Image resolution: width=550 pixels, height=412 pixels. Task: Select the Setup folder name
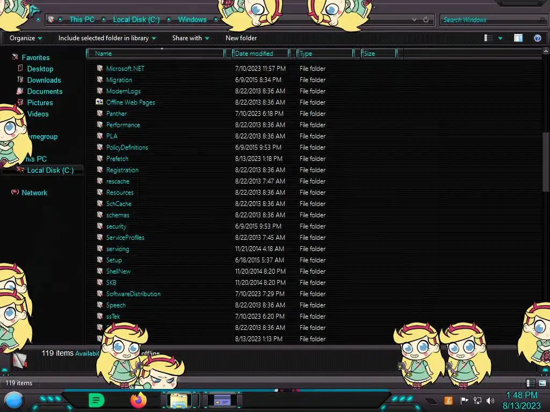[x=114, y=260]
